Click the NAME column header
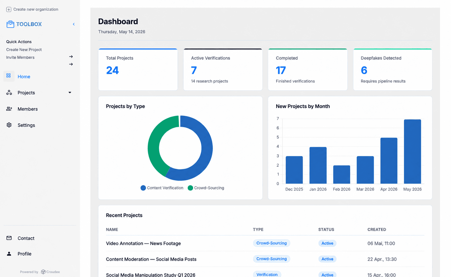451x277 pixels. 112,230
